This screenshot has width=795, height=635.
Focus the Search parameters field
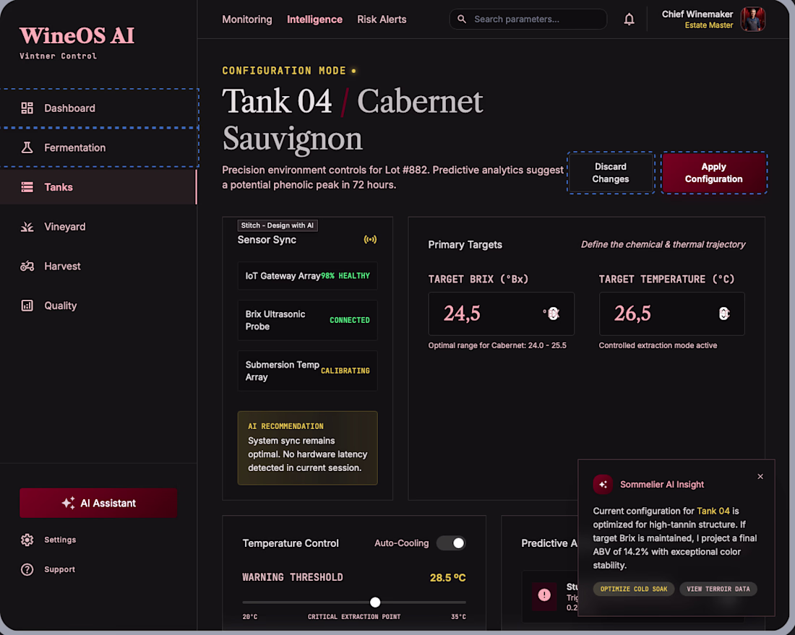(528, 20)
